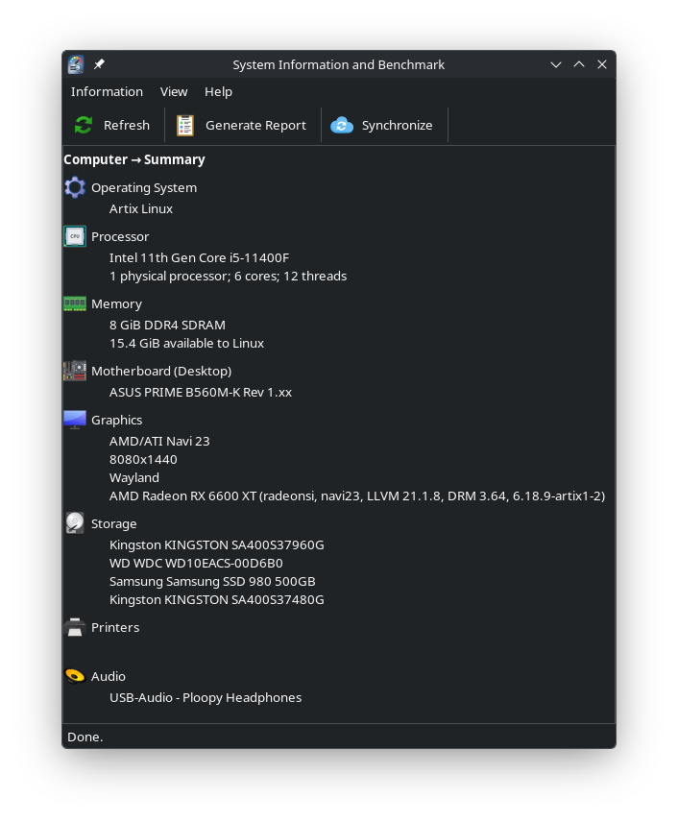The height and width of the screenshot is (822, 678).
Task: Click the Operating System gear icon
Action: coord(75,187)
